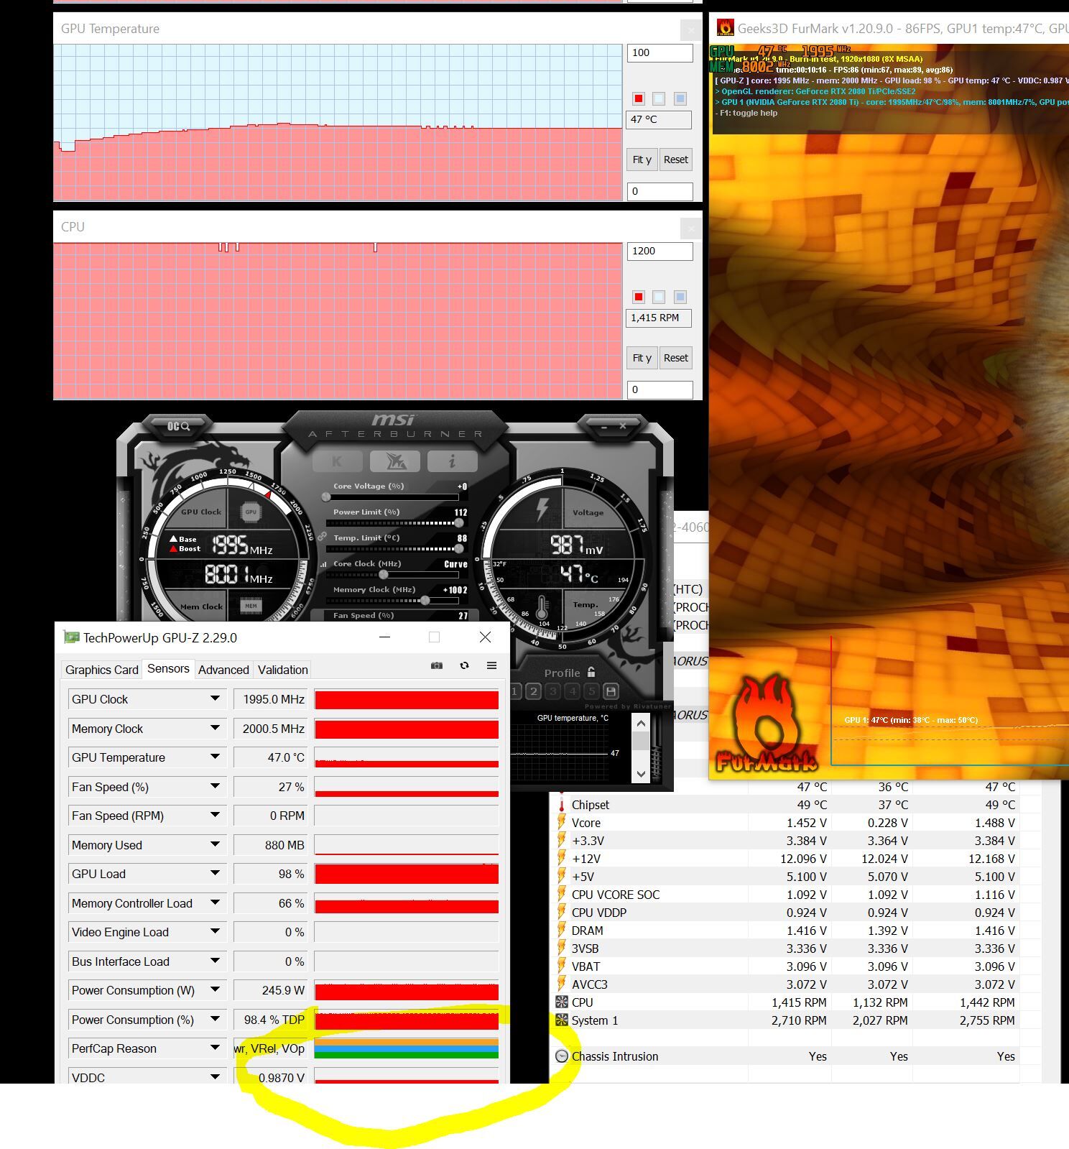
Task: Click the GPU chip icon in the Afterburner gauge
Action: pos(251,512)
